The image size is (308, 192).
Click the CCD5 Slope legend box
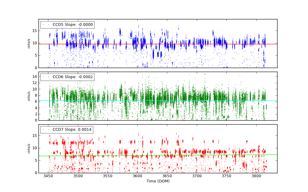point(67,25)
